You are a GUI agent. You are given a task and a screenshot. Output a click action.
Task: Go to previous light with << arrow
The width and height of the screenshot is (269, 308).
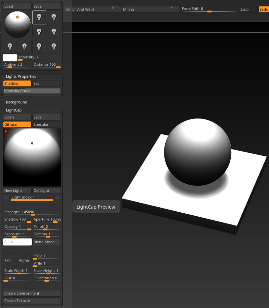point(6,198)
